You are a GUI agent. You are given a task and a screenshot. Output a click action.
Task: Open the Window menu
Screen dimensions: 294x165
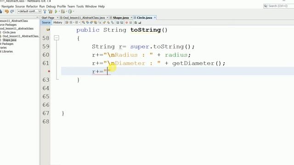(x=91, y=6)
